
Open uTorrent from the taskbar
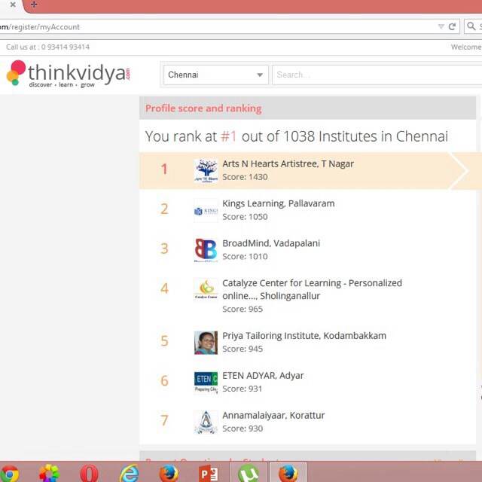tap(249, 474)
